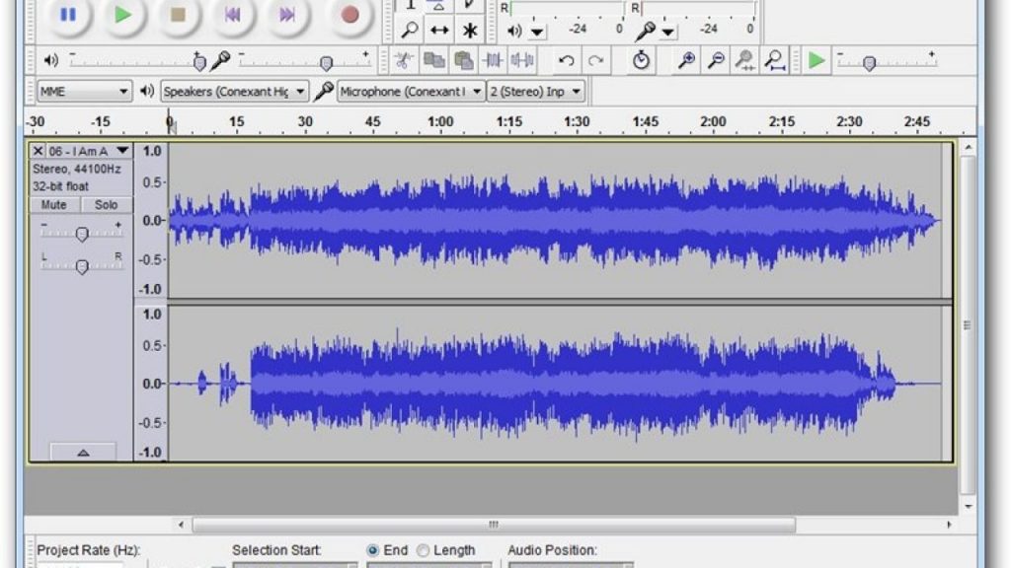Select the Multi-Tool asterisk icon
1011x568 pixels.
470,30
